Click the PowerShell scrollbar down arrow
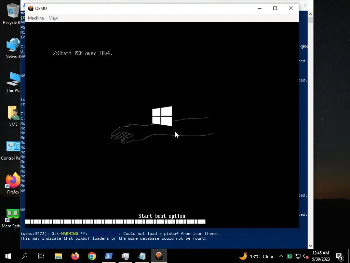 coord(310,246)
